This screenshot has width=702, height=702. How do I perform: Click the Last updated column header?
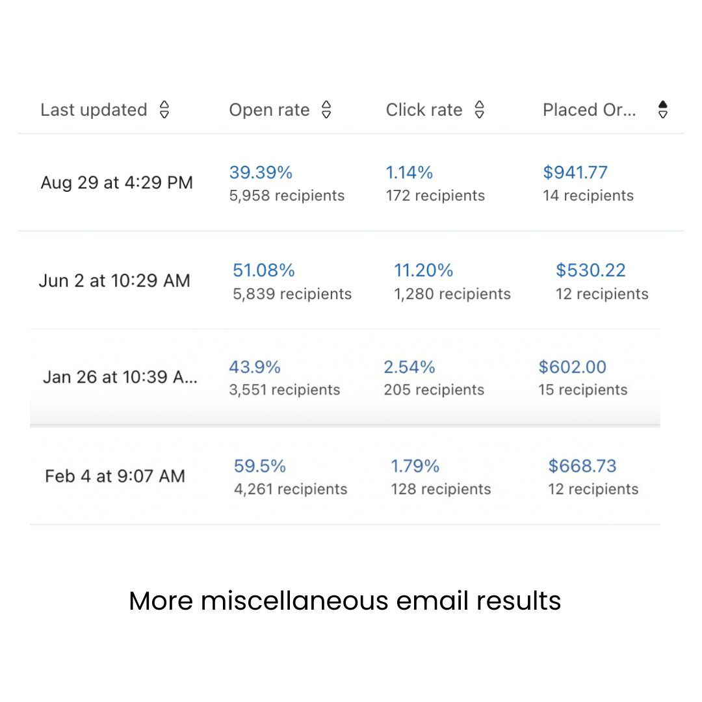point(94,110)
